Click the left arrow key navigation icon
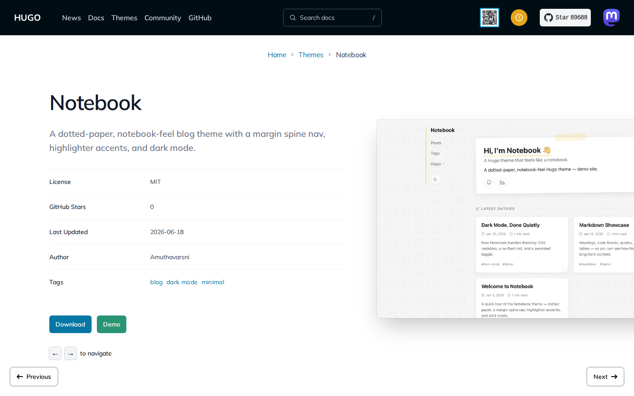Viewport: 634px width, 396px height. click(x=55, y=353)
